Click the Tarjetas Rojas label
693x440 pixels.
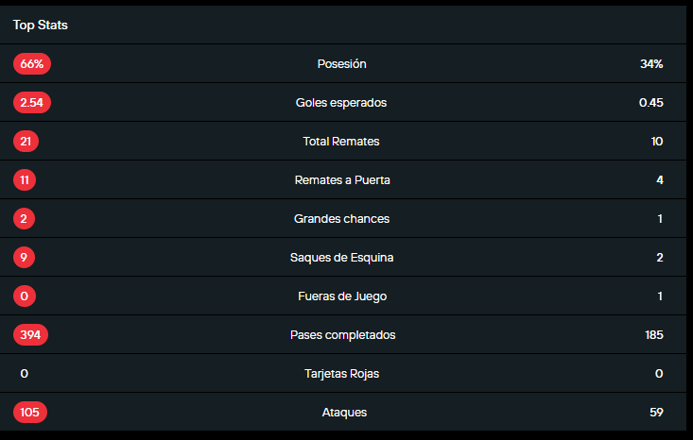pyautogui.click(x=341, y=374)
